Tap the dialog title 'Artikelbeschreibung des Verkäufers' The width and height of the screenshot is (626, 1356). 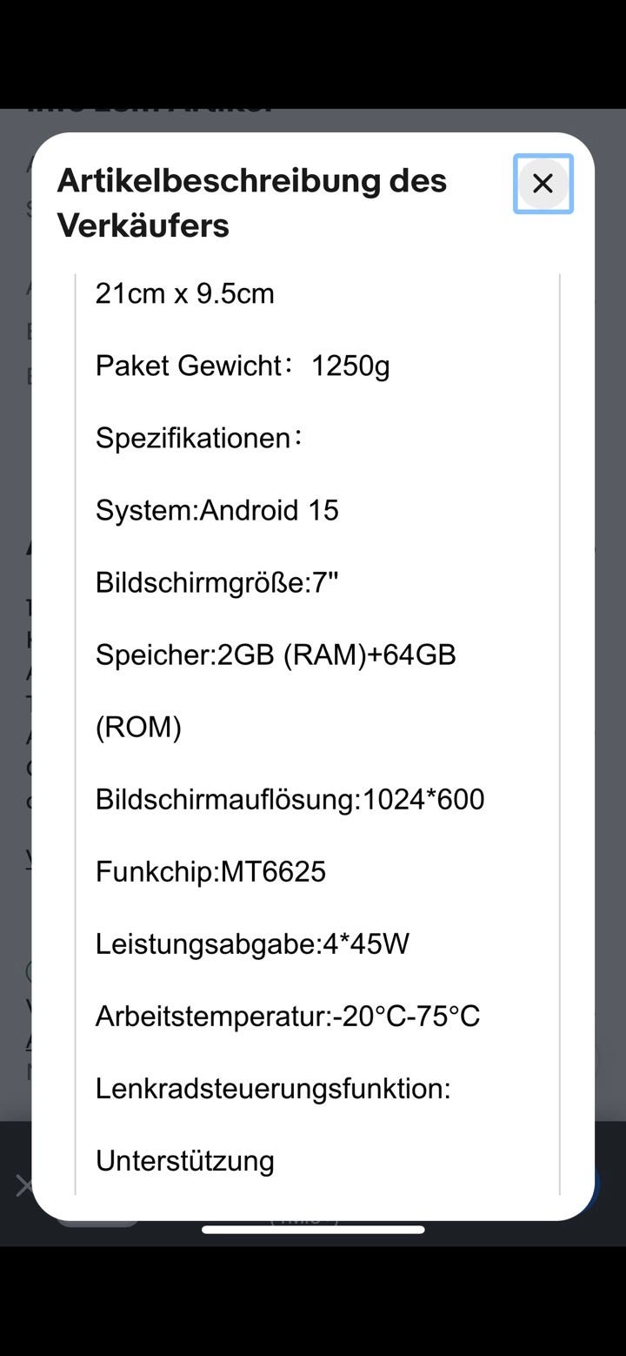pyautogui.click(x=252, y=203)
